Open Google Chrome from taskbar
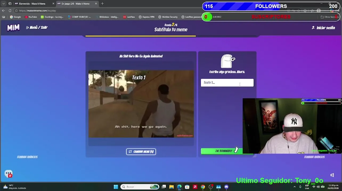This screenshot has height=191, width=342. tap(203, 187)
